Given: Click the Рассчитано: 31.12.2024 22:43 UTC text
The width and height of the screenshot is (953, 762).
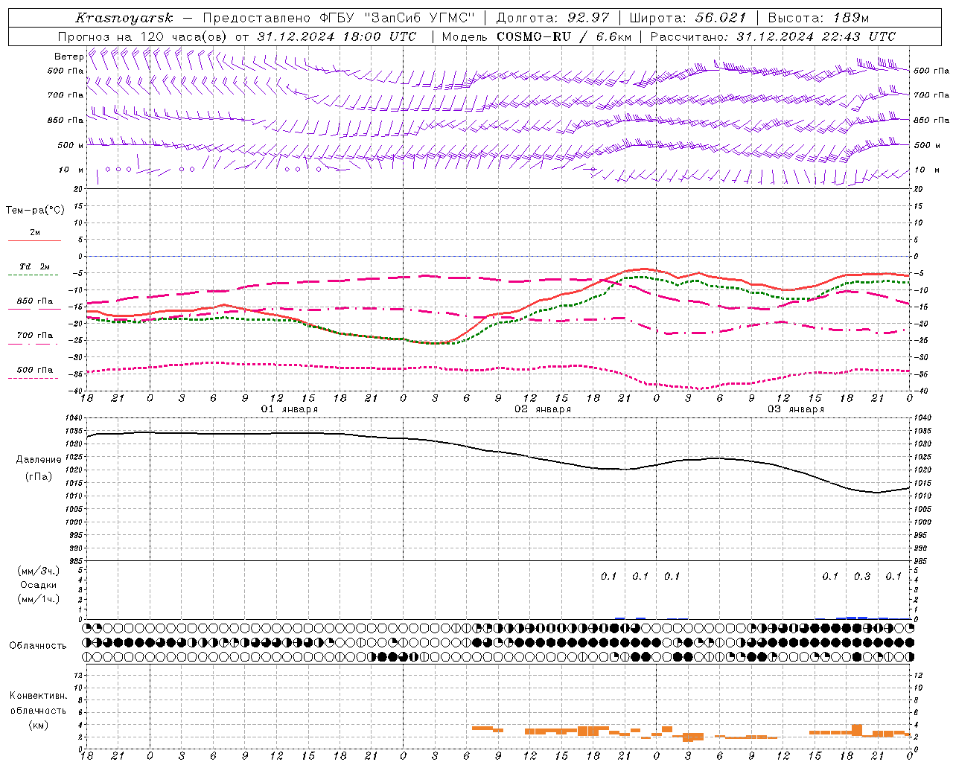Looking at the screenshot, I should [773, 36].
